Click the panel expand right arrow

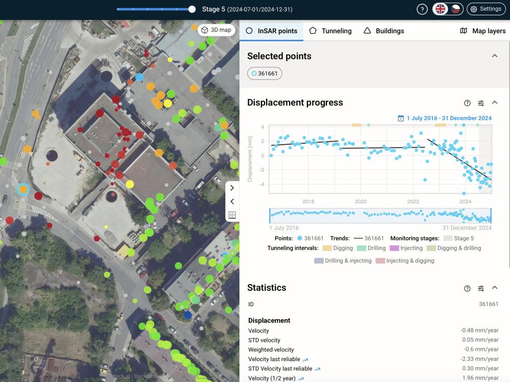(232, 188)
